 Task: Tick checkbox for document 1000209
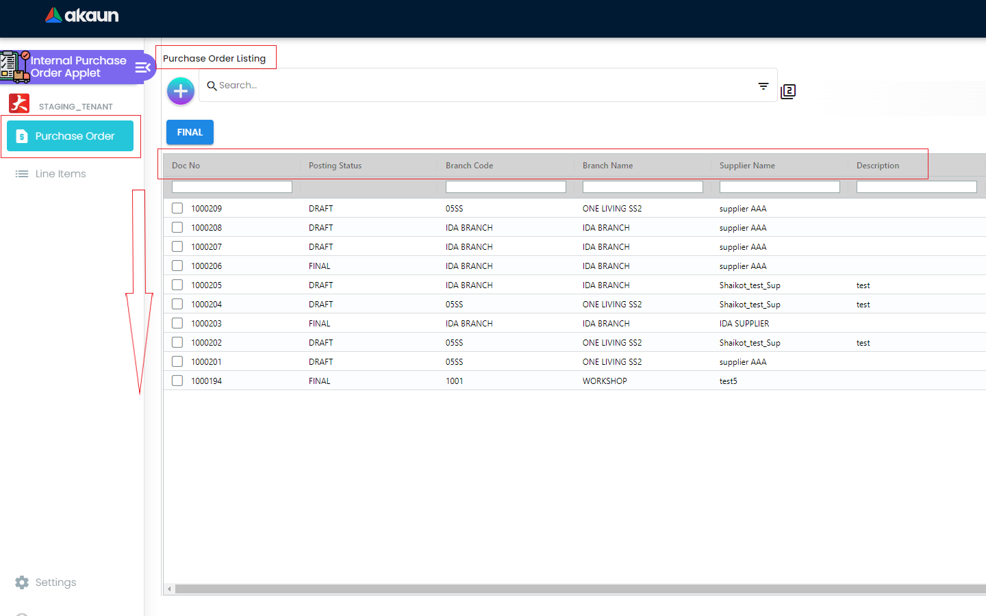pos(177,208)
